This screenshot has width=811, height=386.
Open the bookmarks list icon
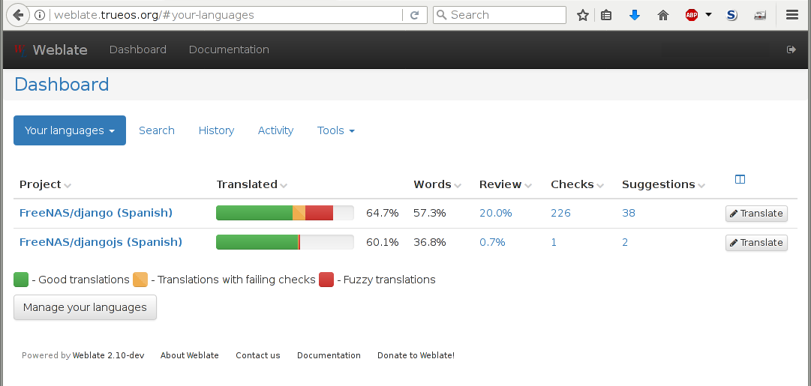pos(606,15)
